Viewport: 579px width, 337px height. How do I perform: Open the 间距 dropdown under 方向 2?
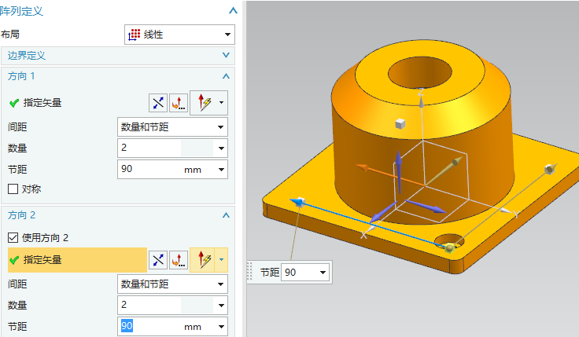(x=172, y=283)
